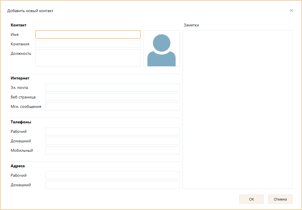Click the contact avatar photo placeholder
The height and width of the screenshot is (210, 302).
(x=161, y=48)
